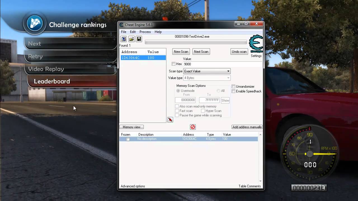Click the Value column header in results
This screenshot has height=201, width=358.
153,52
